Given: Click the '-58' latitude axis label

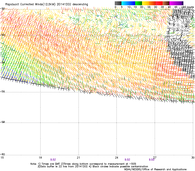Looking at the screenshot, I should (2, 122).
